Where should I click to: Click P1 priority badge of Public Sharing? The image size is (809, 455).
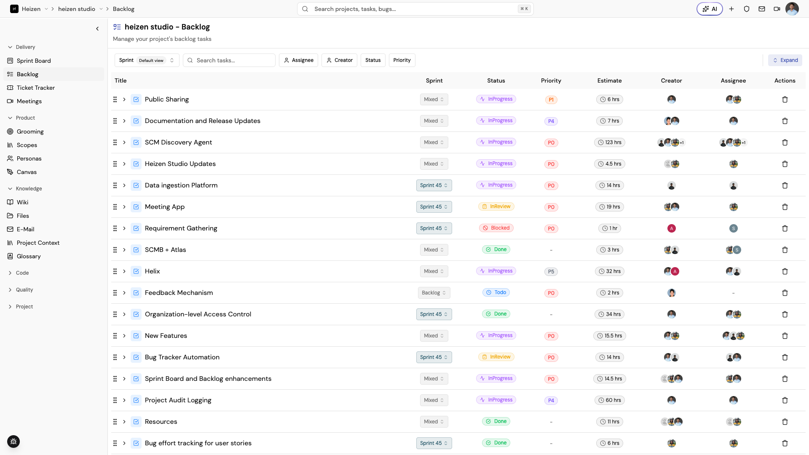(x=551, y=100)
